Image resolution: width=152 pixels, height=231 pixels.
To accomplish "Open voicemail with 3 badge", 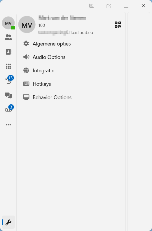I will [x=9, y=108].
